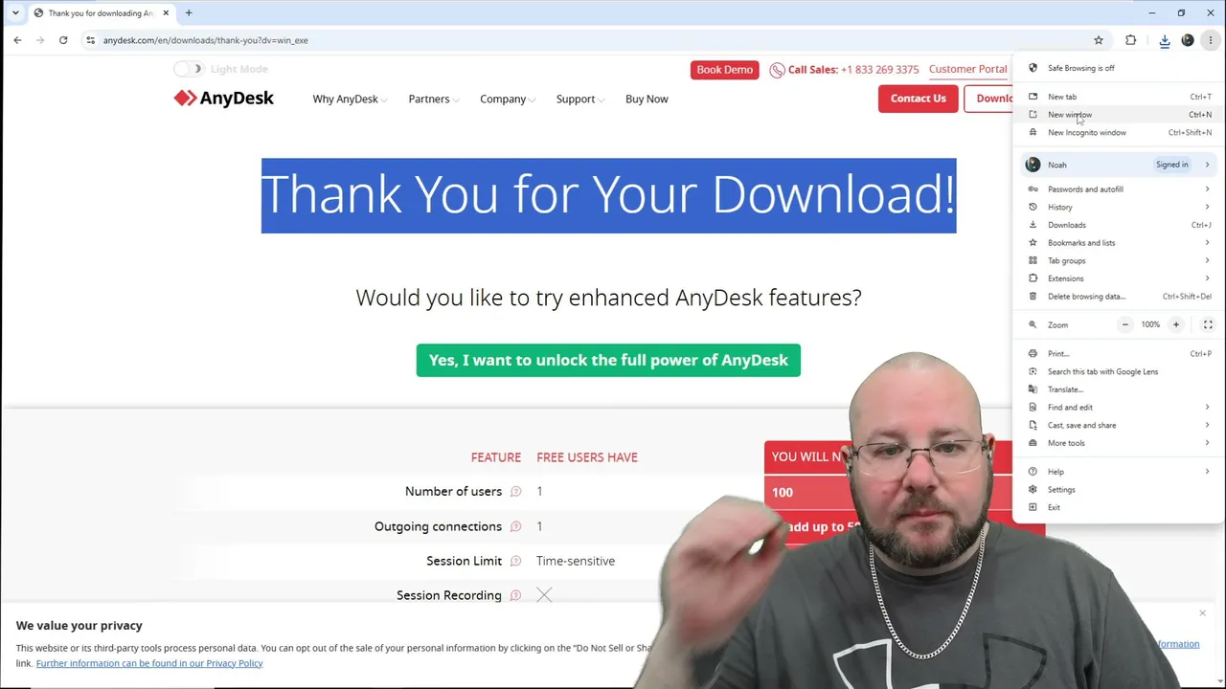The width and height of the screenshot is (1226, 689).
Task: Choose Exit from the Chrome menu
Action: pos(1118,507)
